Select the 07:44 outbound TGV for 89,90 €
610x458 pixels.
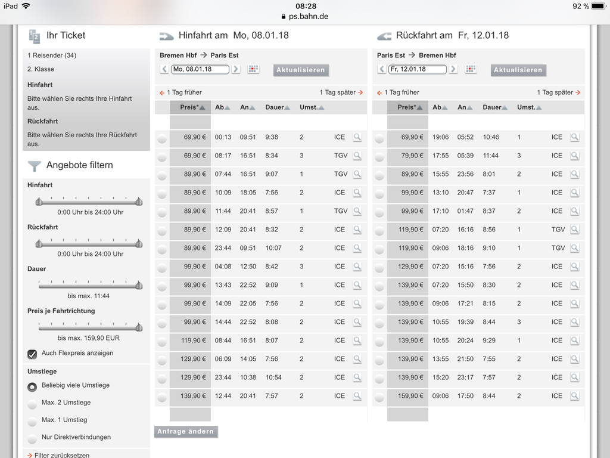coord(162,175)
